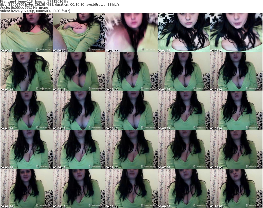Click the thumbnail at 00:04:48
Image resolution: width=263 pixels, height=208 pixels.
point(79,111)
